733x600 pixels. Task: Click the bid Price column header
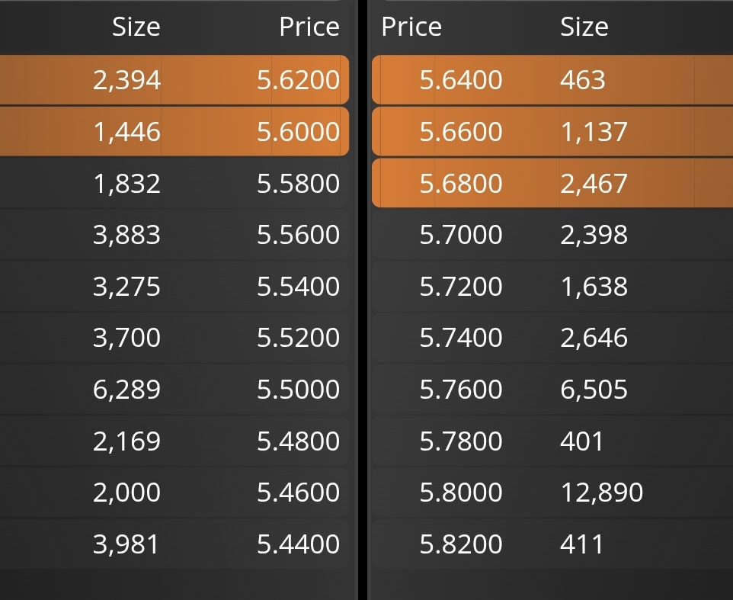point(309,27)
